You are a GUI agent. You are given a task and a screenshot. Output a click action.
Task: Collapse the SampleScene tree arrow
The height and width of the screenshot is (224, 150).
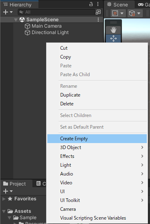(x=16, y=20)
